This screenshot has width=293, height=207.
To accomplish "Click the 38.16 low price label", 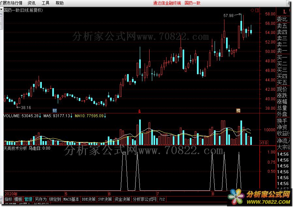I will coord(26,108).
